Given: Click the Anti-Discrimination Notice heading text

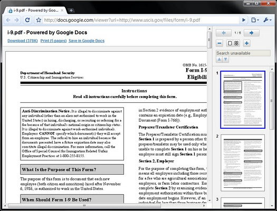Looking at the screenshot, I should (46, 111).
